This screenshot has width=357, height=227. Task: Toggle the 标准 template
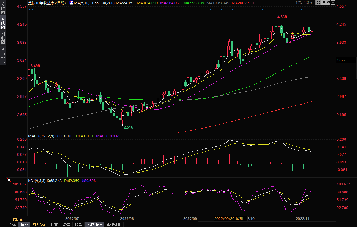[x=54, y=225]
